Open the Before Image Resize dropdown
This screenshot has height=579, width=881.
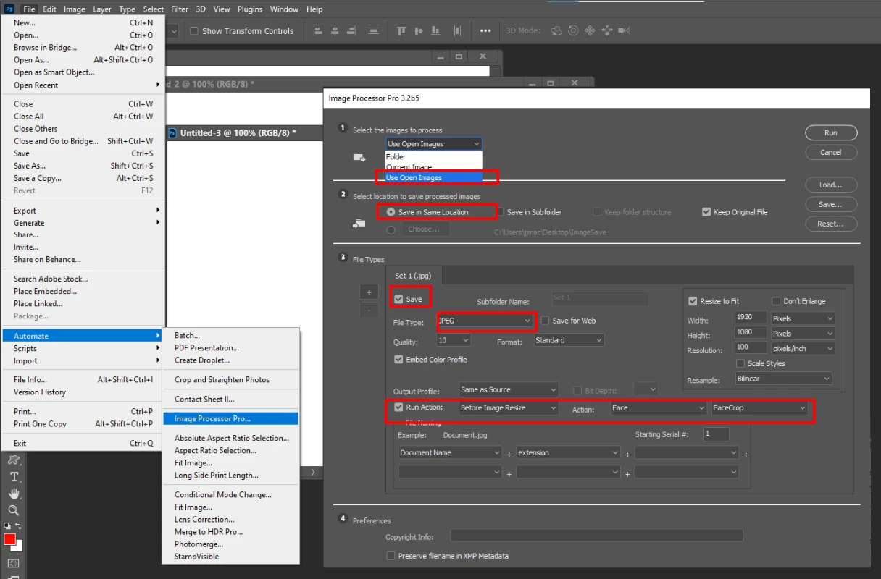(x=509, y=408)
